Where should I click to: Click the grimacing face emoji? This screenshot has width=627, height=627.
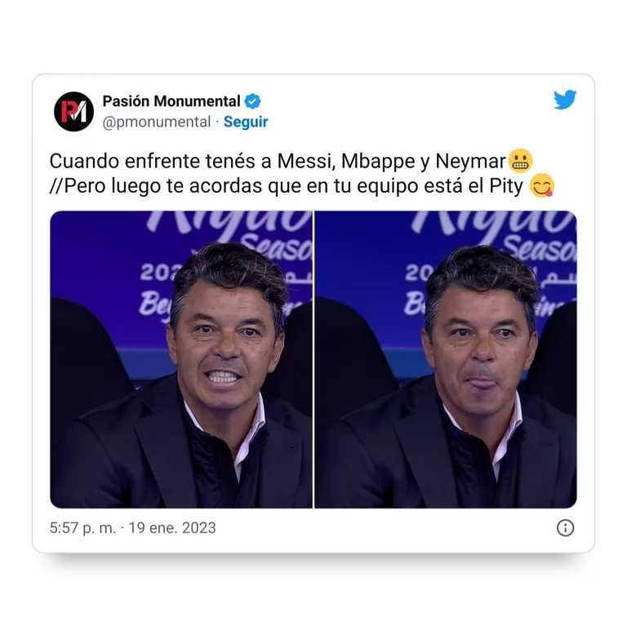(x=520, y=161)
